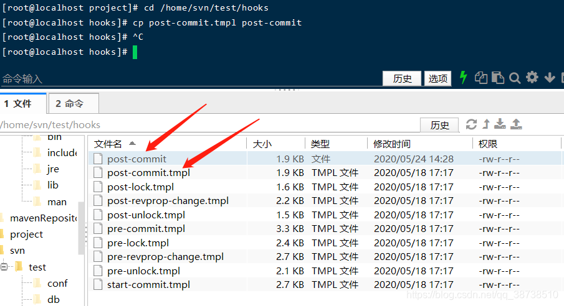This screenshot has height=306, width=564.
Task: Click file icon of pre-unlock.tmpl row
Action: (x=98, y=271)
